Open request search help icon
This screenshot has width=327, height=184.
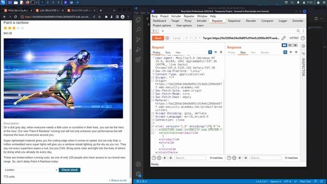(154, 158)
